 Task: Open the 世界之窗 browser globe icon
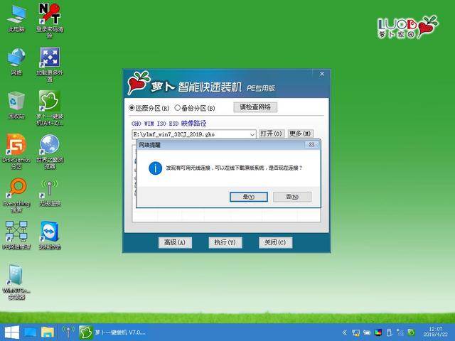(50, 151)
